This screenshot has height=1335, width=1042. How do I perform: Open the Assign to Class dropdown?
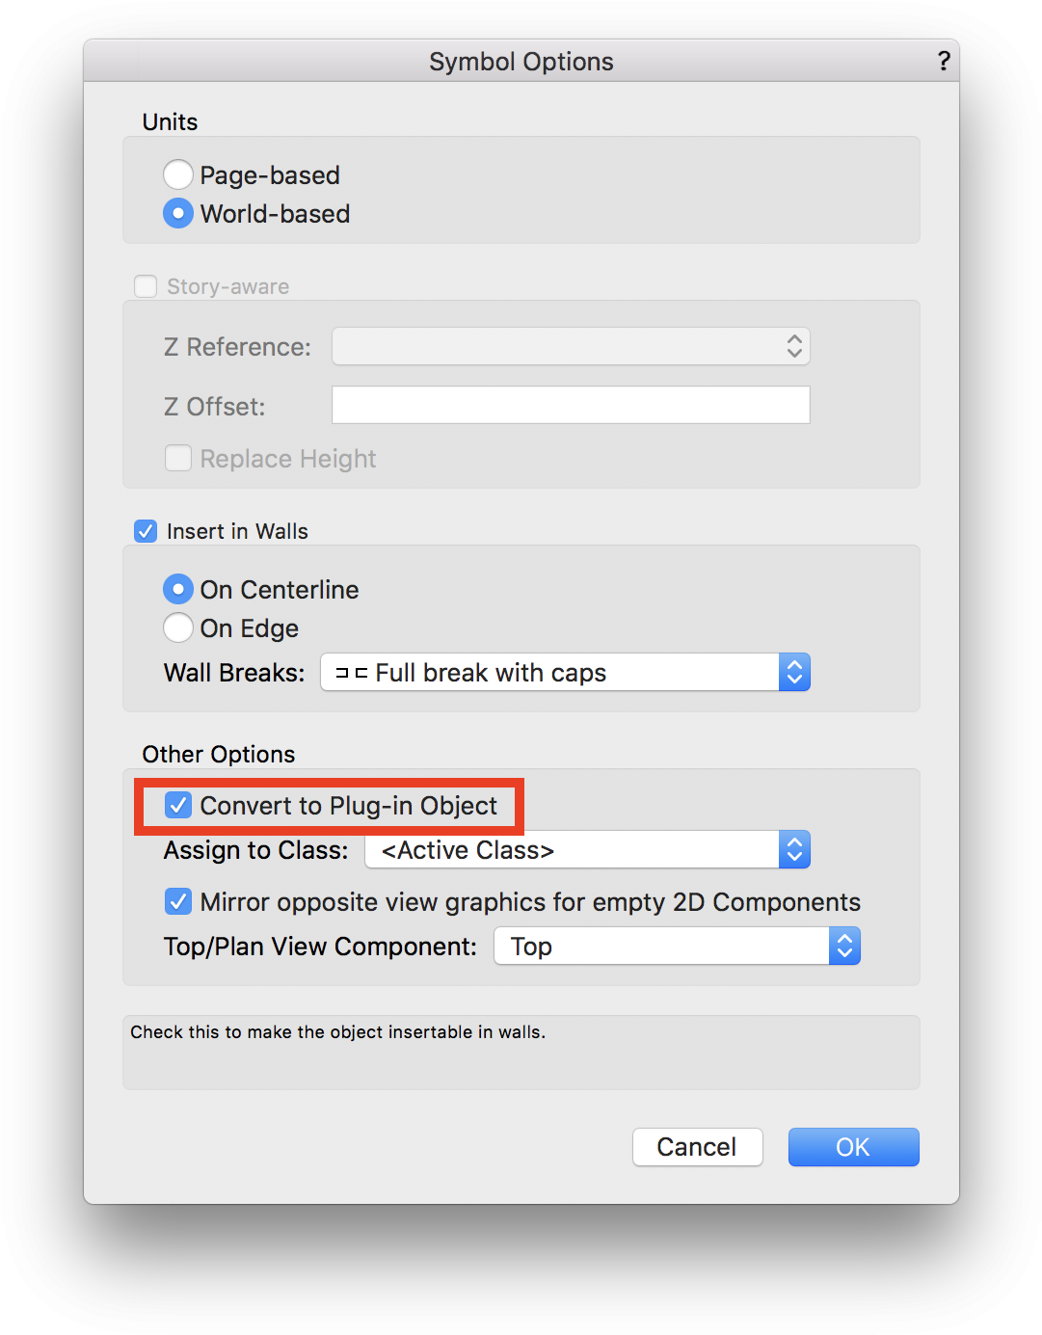[587, 849]
